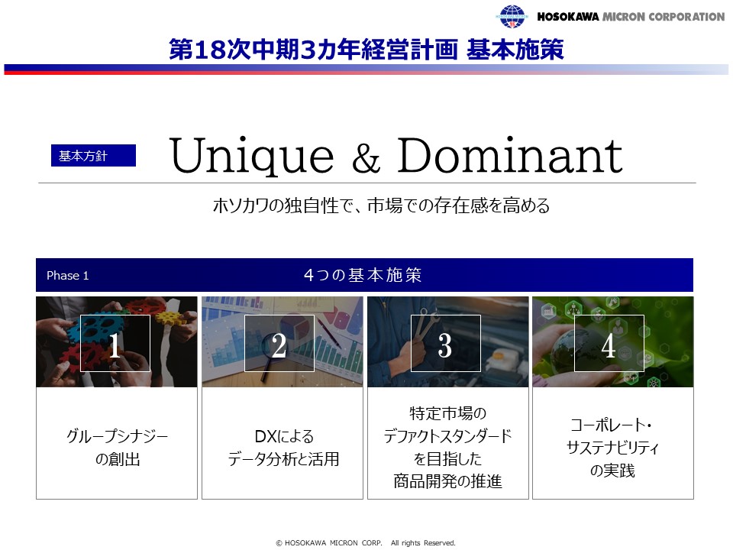This screenshot has width=733, height=550.
Task: Select the text DXによるデータ分析と活用
Action: coord(283,448)
